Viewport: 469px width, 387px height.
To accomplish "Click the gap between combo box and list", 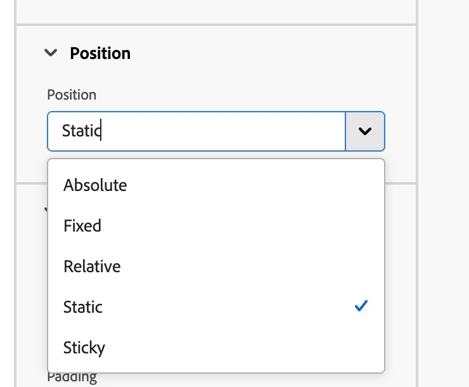I will click(215, 155).
